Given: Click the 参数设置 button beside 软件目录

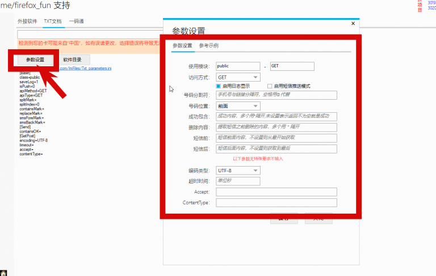Looking at the screenshot, I should pyautogui.click(x=35, y=60).
